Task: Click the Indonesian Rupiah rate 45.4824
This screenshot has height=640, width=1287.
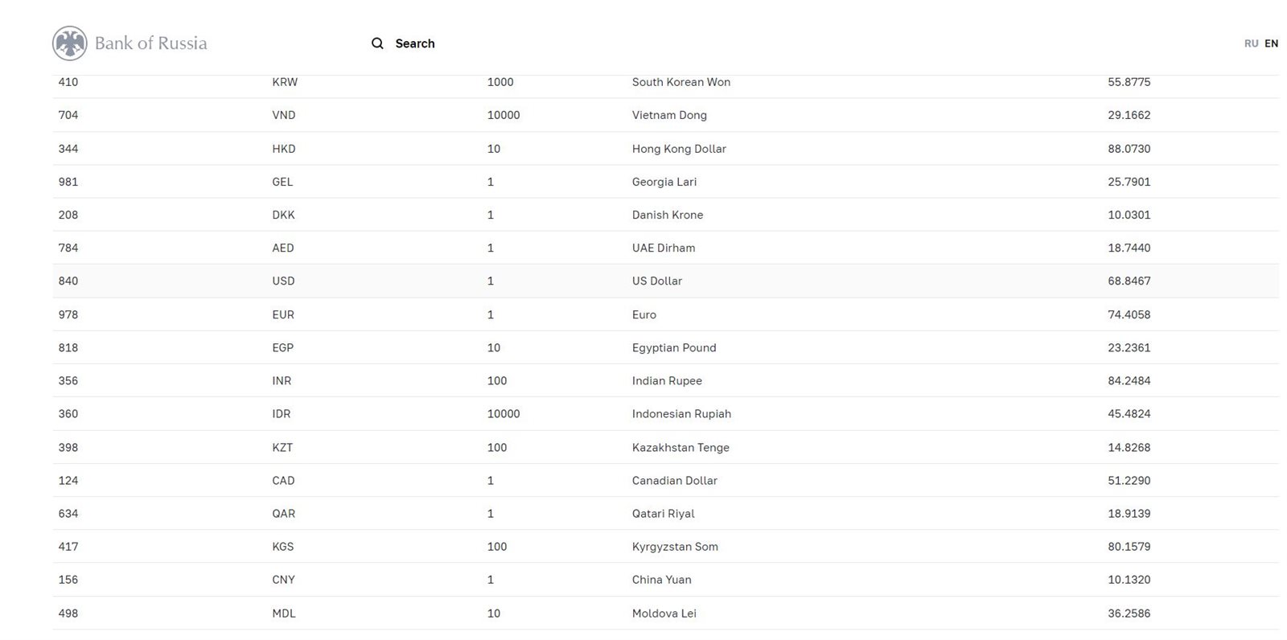Action: (1129, 414)
